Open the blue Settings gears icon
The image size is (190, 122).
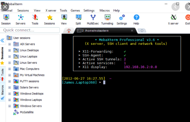(x=122, y=17)
